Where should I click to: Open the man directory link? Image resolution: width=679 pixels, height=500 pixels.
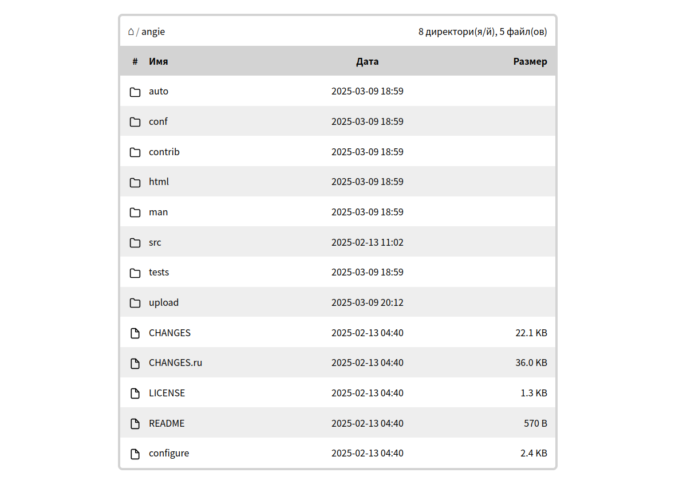pyautogui.click(x=158, y=212)
